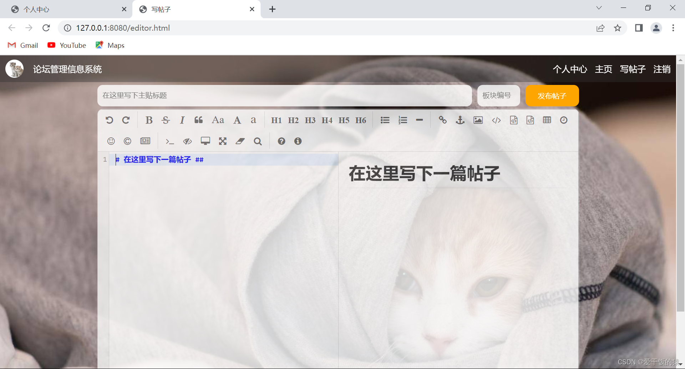685x369 pixels.
Task: Toggle the live preview eye-slash icon
Action: [x=187, y=141]
